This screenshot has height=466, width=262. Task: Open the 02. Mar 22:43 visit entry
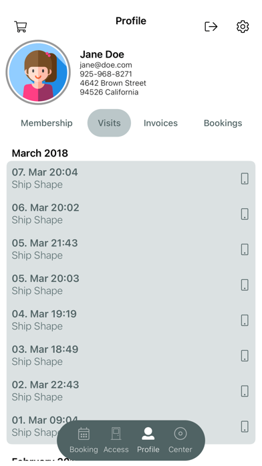click(131, 390)
